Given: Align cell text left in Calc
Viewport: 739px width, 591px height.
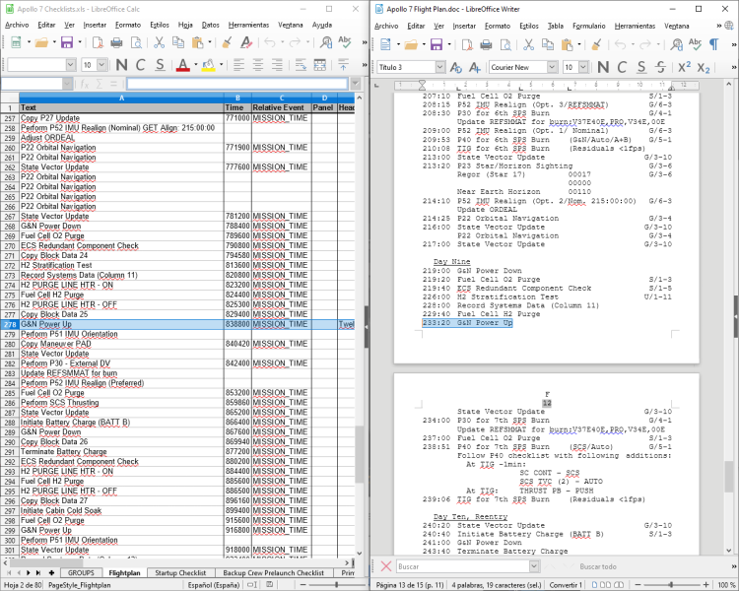Looking at the screenshot, I should tap(238, 65).
